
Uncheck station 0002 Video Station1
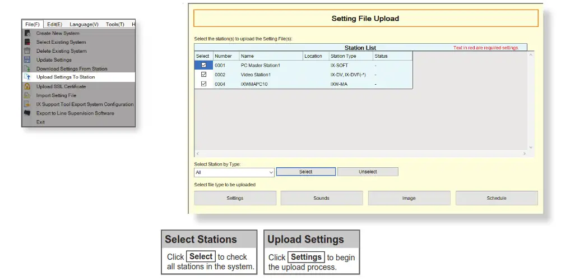tap(203, 75)
